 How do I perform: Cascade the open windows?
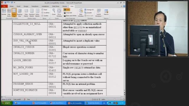tap(88, 13)
